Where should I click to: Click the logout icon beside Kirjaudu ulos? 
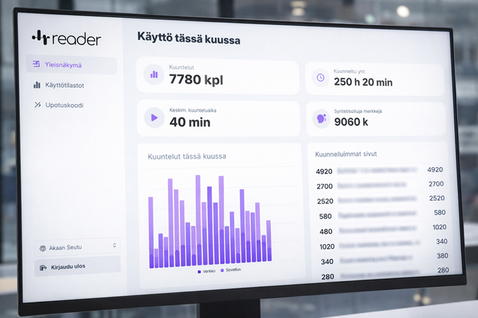[43, 267]
